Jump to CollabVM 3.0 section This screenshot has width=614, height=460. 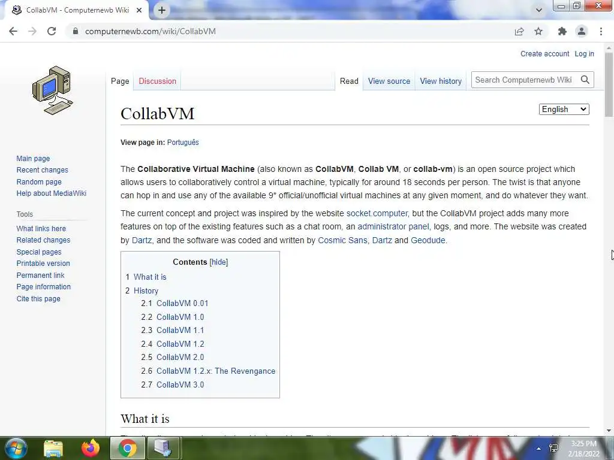(x=180, y=385)
